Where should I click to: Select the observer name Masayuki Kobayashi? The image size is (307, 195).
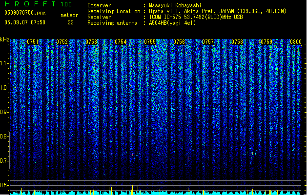[175, 5]
